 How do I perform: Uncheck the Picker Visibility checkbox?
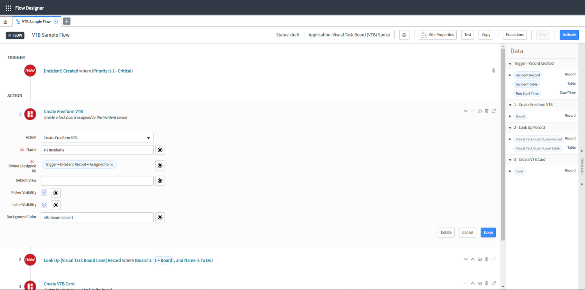[44, 192]
